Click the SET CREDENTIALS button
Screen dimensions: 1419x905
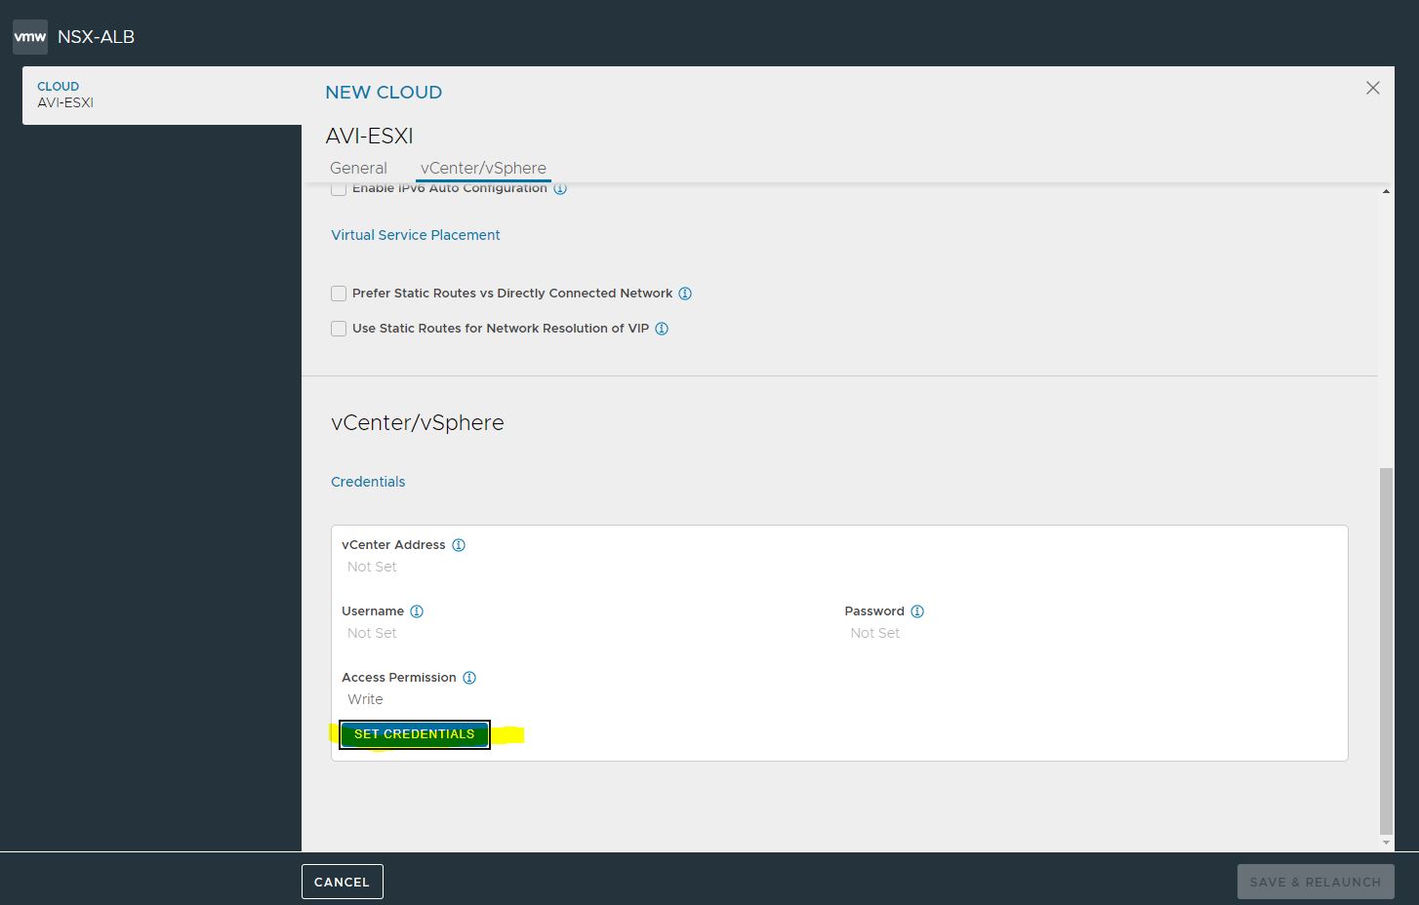pyautogui.click(x=415, y=734)
